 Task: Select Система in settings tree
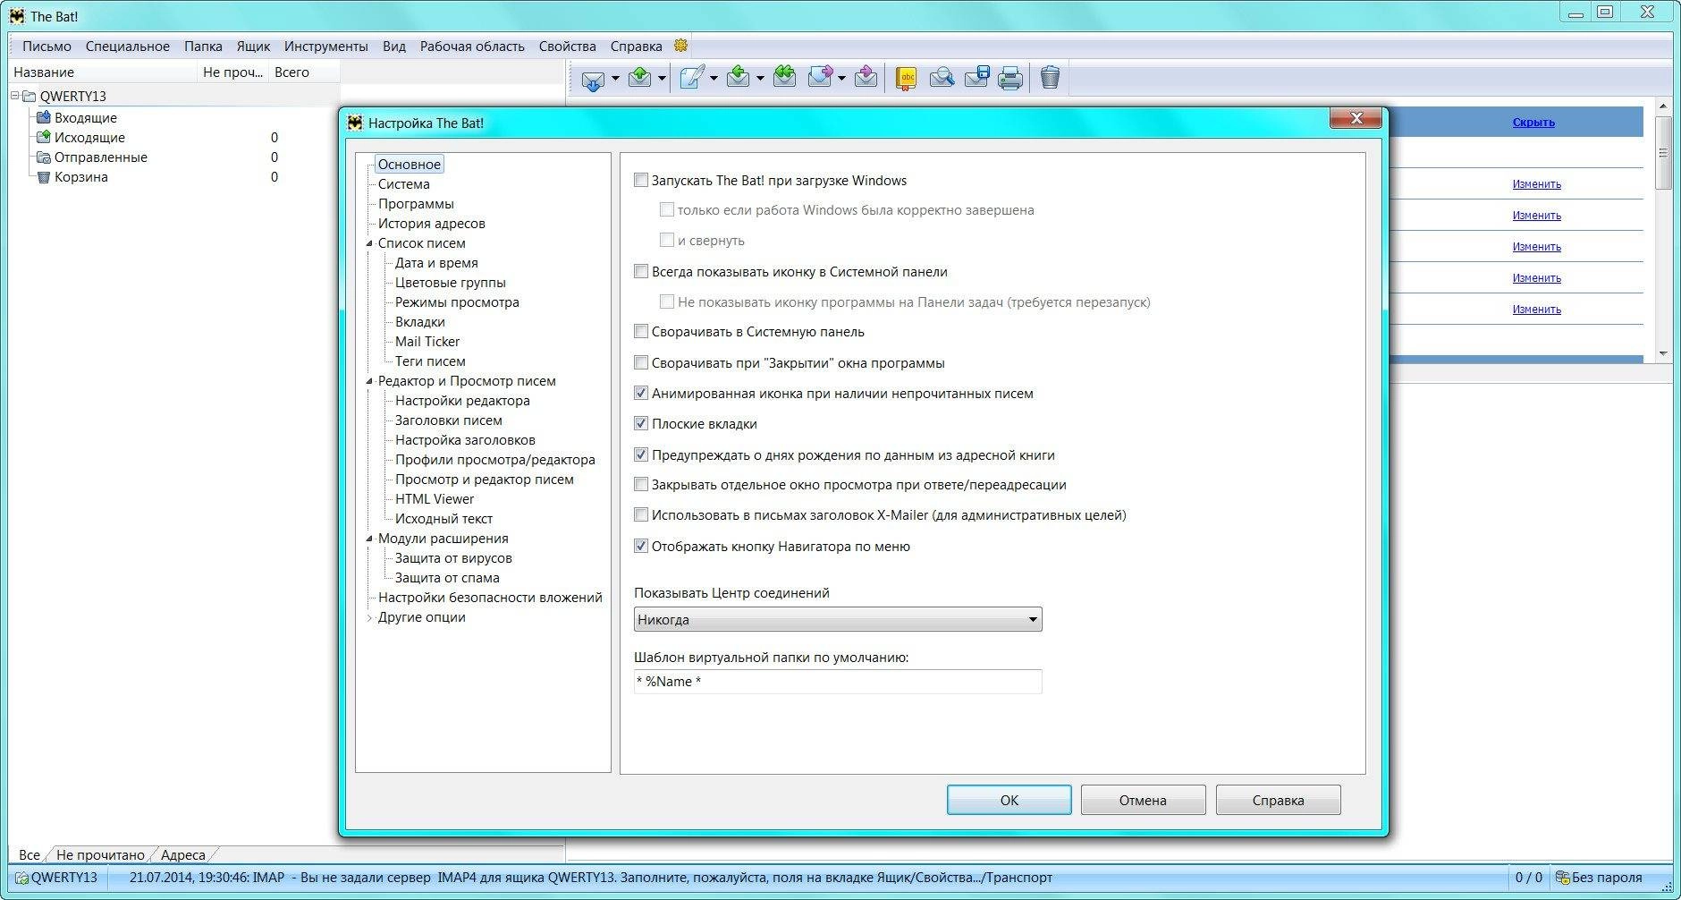pos(403,184)
